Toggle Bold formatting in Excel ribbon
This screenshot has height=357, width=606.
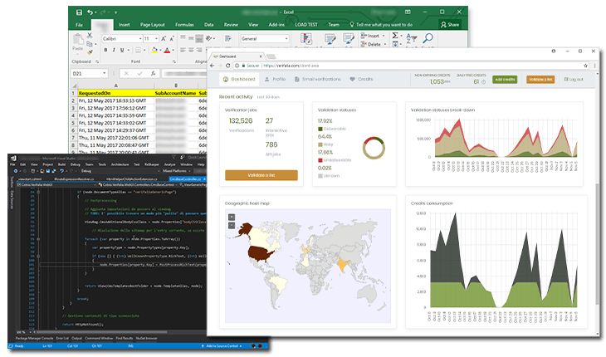pyautogui.click(x=105, y=50)
